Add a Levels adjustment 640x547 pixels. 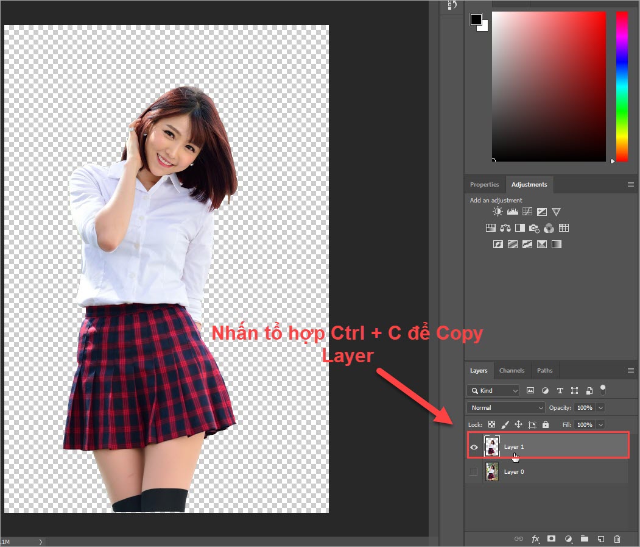tap(513, 212)
